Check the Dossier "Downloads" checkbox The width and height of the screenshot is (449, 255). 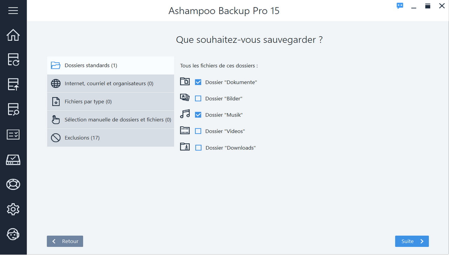coord(198,148)
